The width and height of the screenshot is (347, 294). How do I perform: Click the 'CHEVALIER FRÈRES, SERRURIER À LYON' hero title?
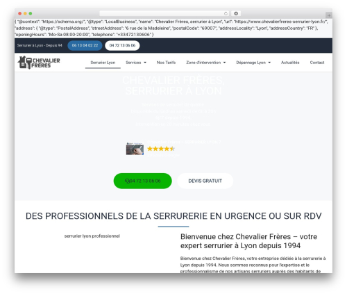click(x=173, y=85)
